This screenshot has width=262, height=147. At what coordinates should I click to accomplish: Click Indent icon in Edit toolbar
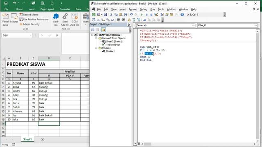tap(118, 20)
